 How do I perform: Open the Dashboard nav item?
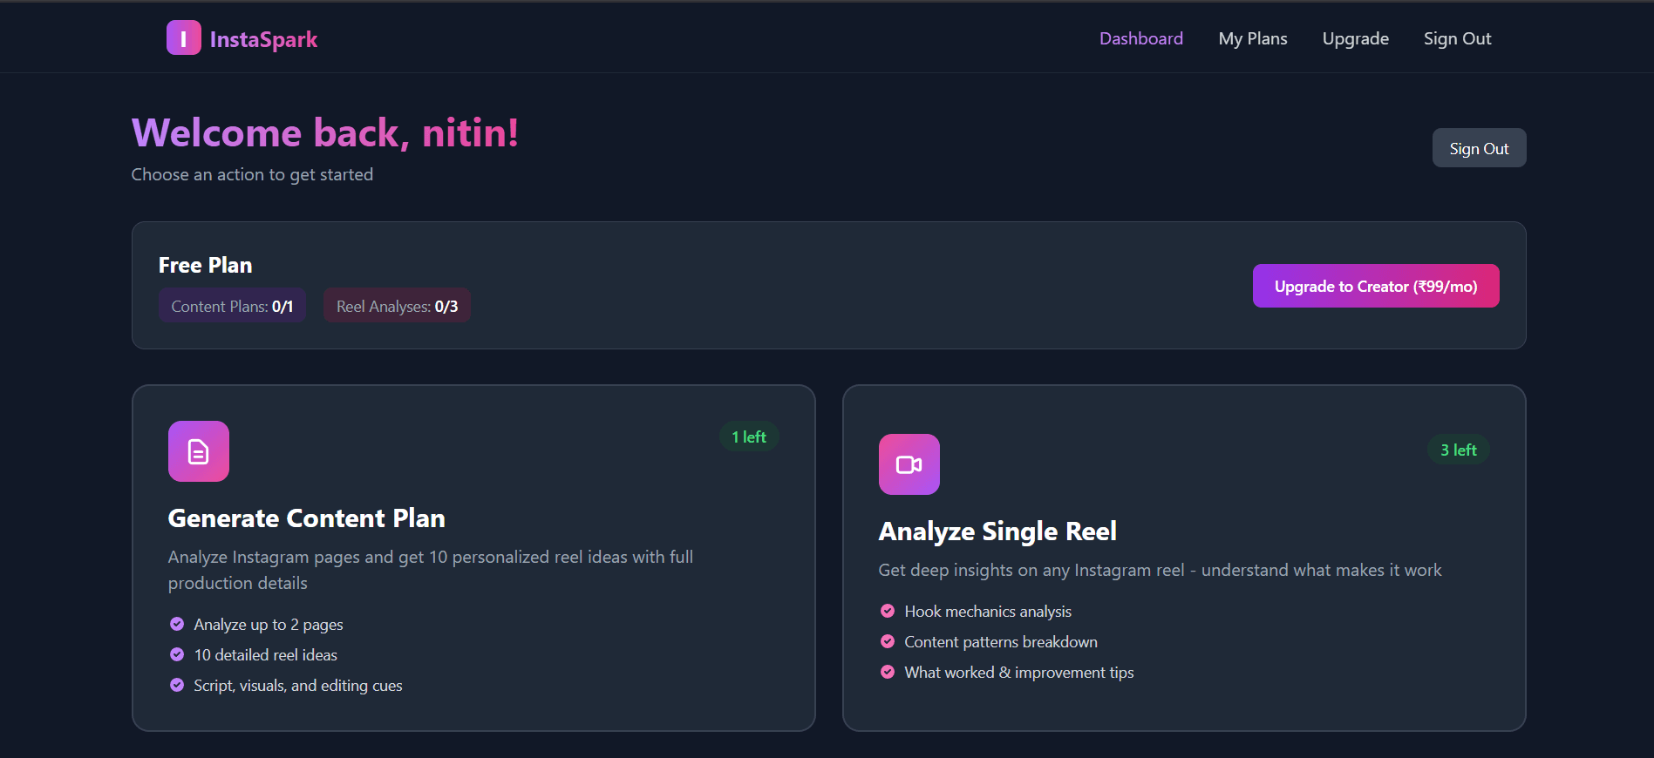tap(1140, 38)
